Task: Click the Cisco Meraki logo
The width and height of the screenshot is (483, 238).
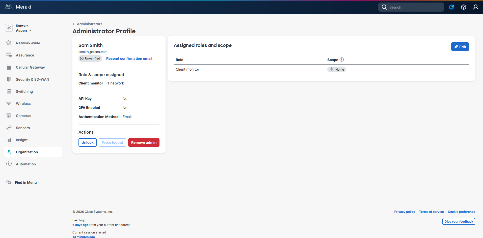Action: [17, 7]
